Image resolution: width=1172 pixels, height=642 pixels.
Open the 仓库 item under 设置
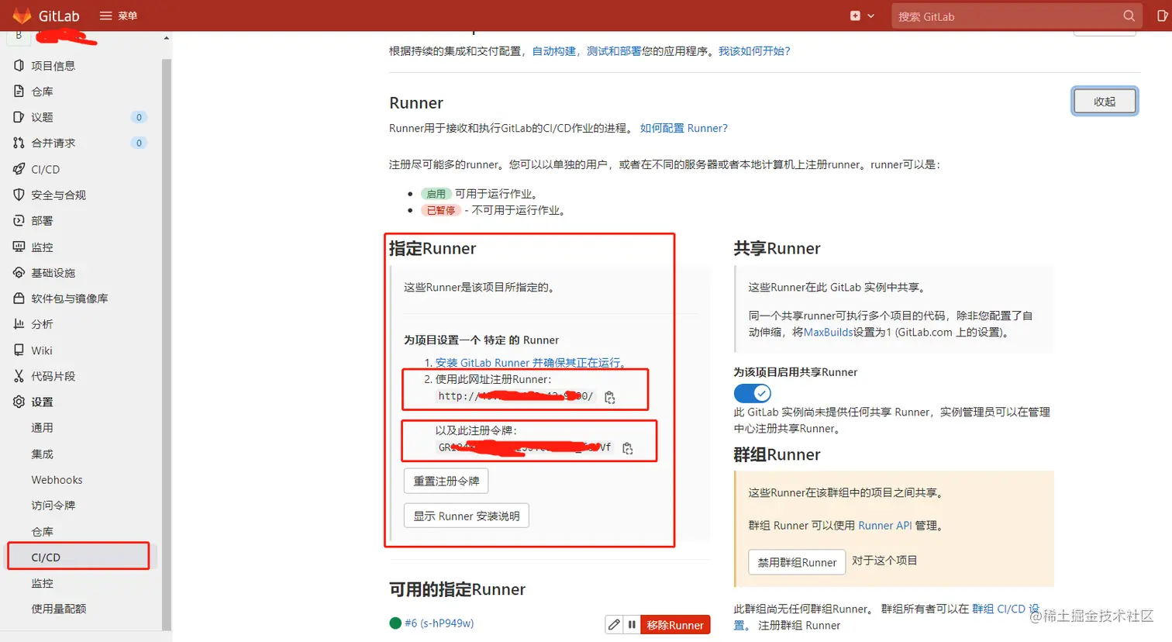coord(42,531)
